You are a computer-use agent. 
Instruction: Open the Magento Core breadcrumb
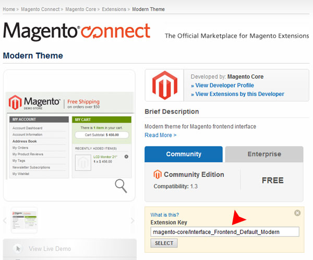[81, 9]
